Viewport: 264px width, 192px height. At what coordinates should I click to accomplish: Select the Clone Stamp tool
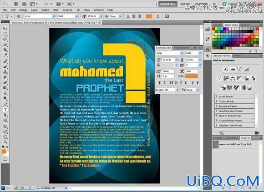click(5, 72)
